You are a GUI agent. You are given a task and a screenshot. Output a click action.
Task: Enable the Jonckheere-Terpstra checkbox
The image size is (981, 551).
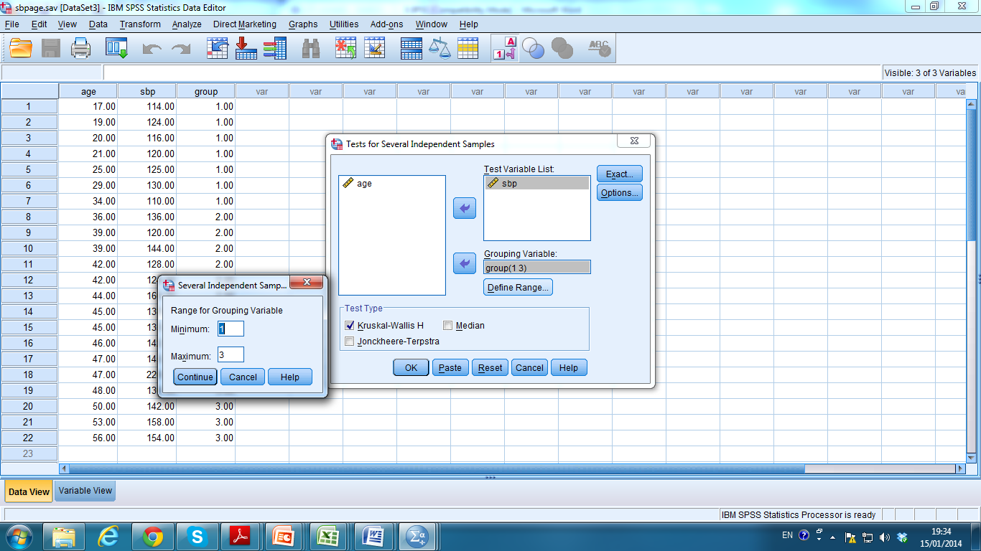pos(350,342)
